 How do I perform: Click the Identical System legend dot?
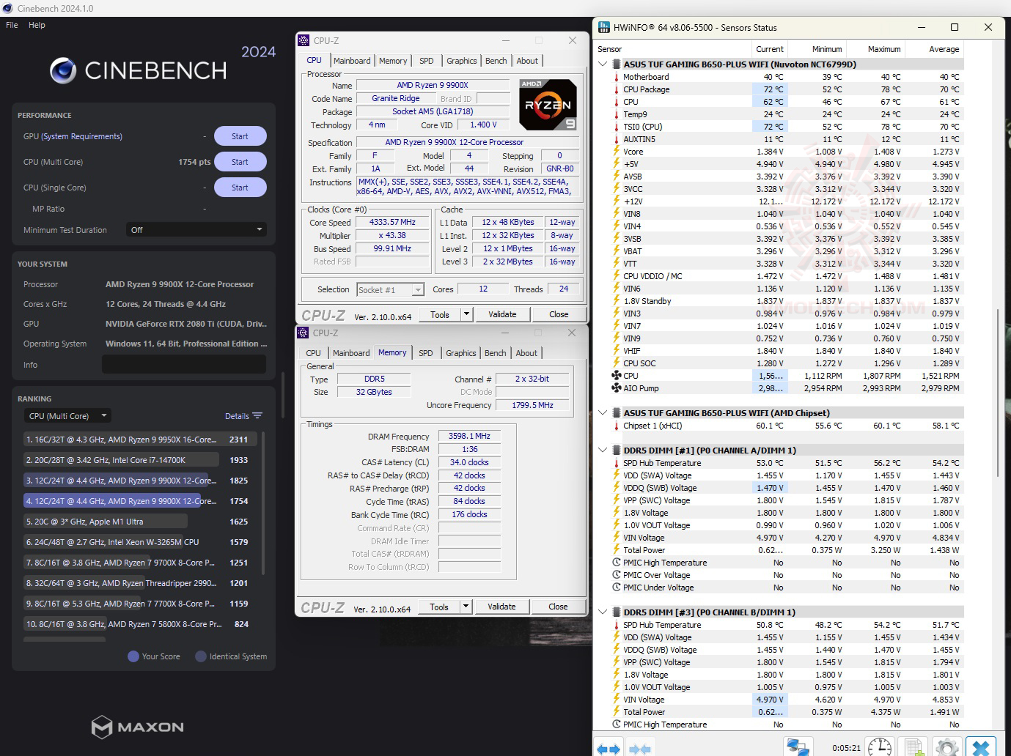point(201,656)
